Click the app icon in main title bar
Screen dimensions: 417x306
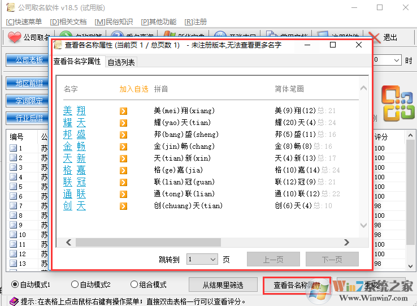[11, 7]
